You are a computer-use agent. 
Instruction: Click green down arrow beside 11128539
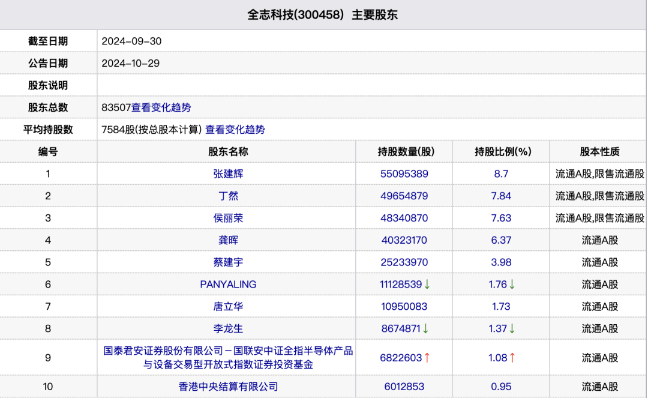point(427,285)
